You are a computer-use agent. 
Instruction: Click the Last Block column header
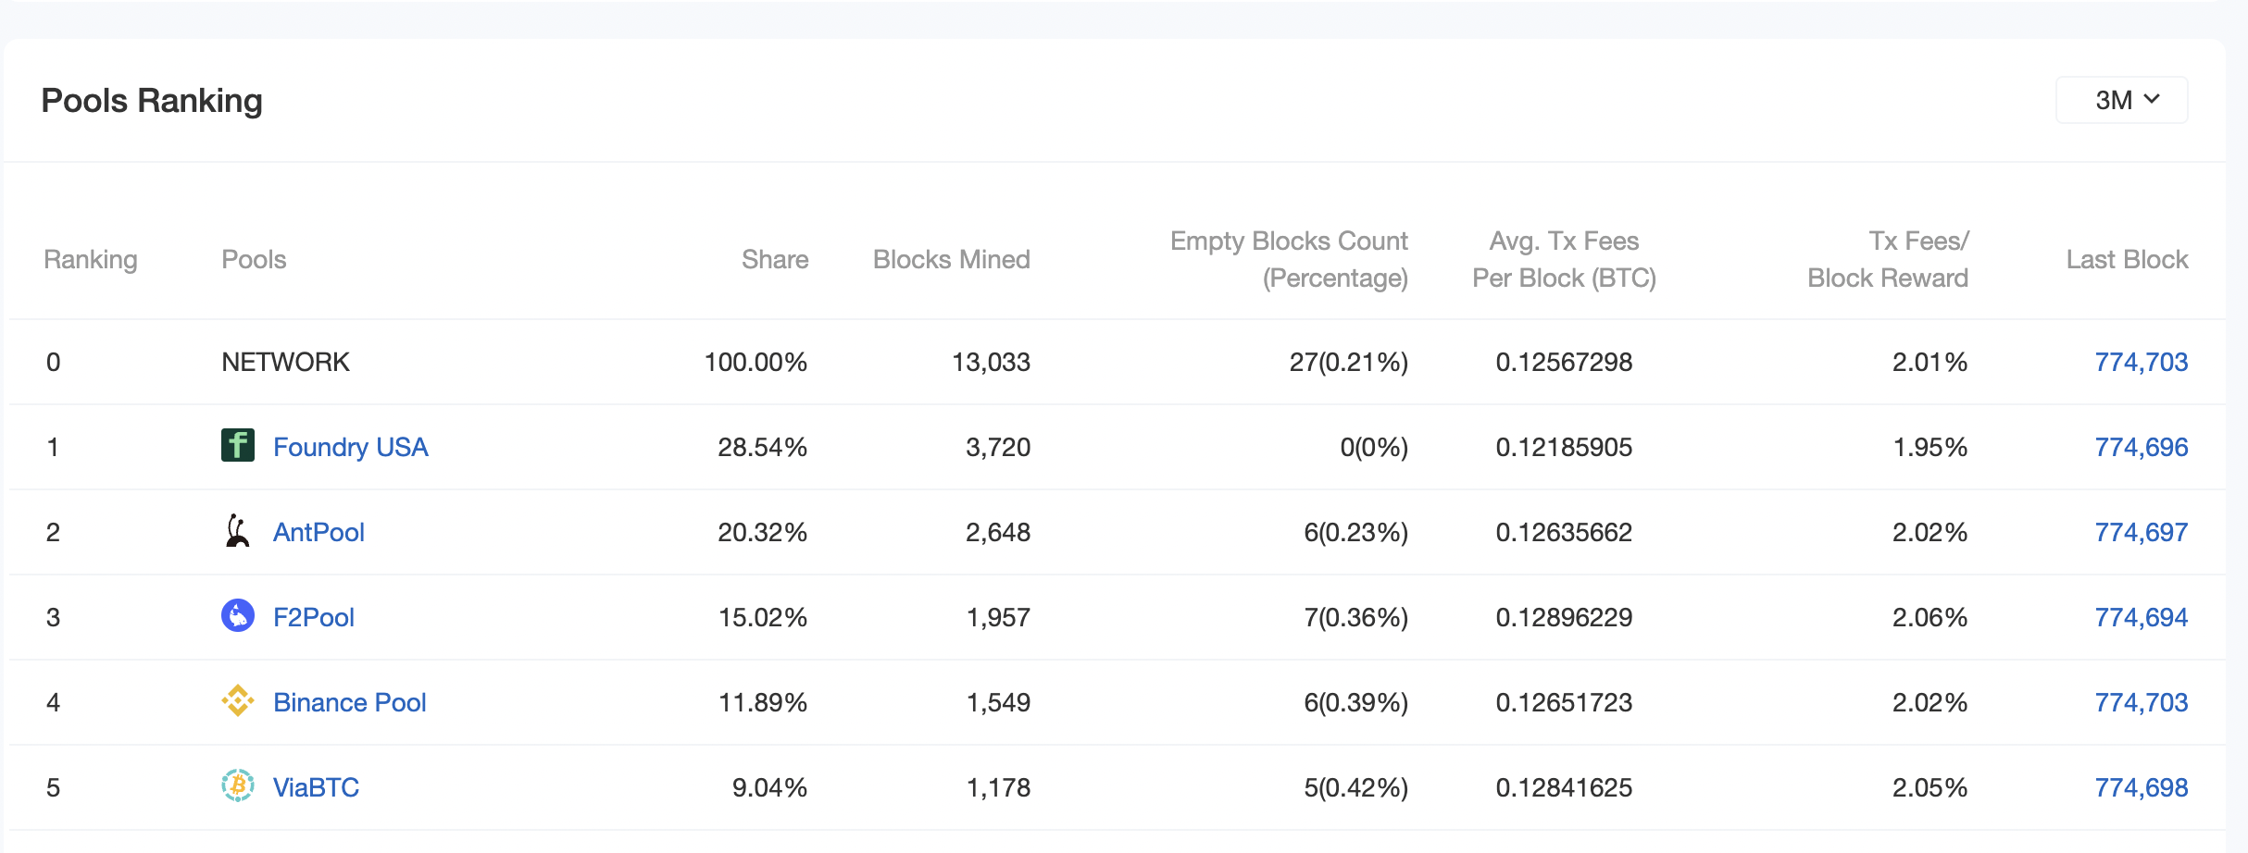tap(2127, 260)
